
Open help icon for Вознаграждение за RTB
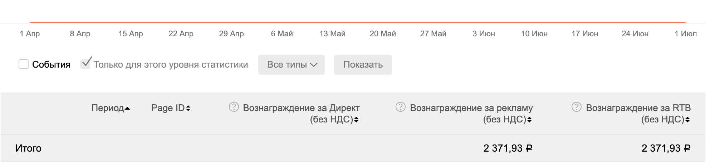pos(577,107)
